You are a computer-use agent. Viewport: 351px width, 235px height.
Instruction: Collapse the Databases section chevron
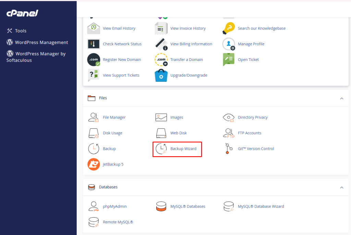pyautogui.click(x=341, y=187)
